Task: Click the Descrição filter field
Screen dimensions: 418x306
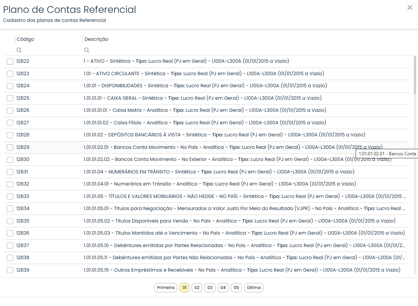Action: [x=246, y=50]
